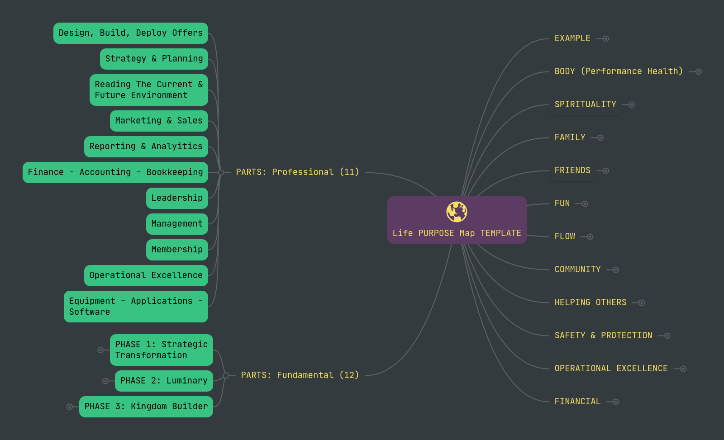The height and width of the screenshot is (440, 724).
Task: Collapse the circle next to PHASE 2: Luminary
Action: pyautogui.click(x=105, y=380)
